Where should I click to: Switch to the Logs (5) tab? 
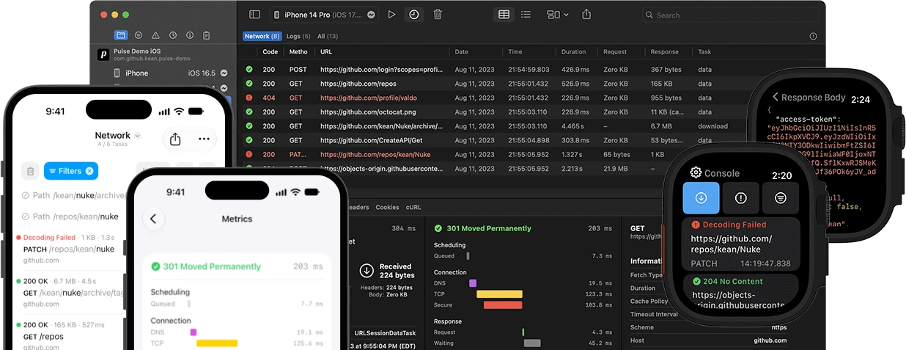point(298,36)
